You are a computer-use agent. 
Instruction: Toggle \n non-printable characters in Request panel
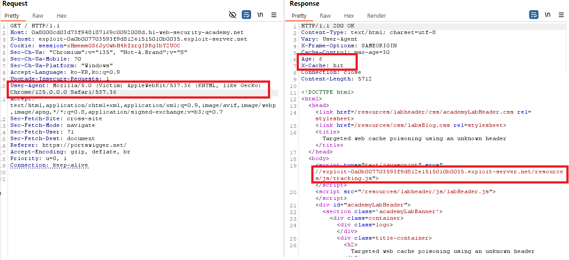coord(260,15)
